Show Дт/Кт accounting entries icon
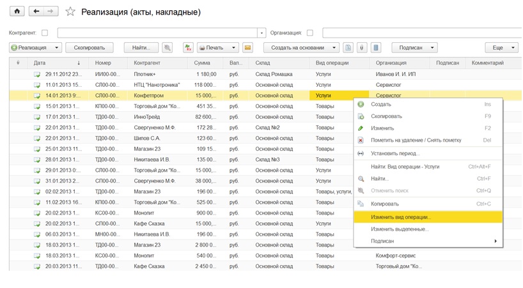This screenshot has width=523, height=288. pos(188,48)
